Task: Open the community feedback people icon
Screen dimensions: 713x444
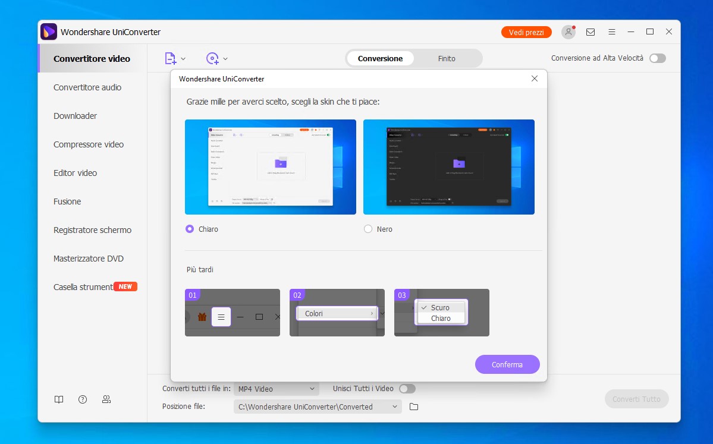Action: (106, 399)
